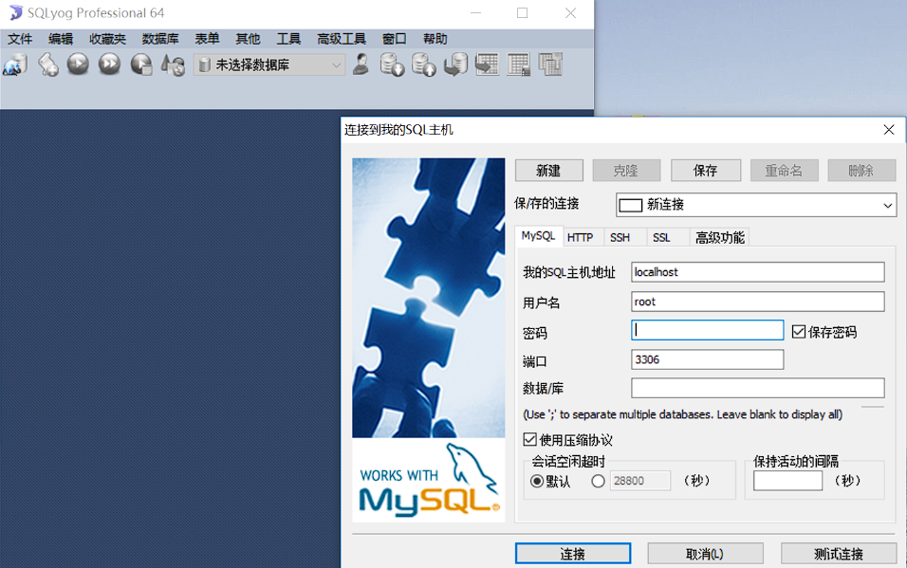This screenshot has width=907, height=568.
Task: Click the export database up-arrow icon
Action: coord(423,64)
